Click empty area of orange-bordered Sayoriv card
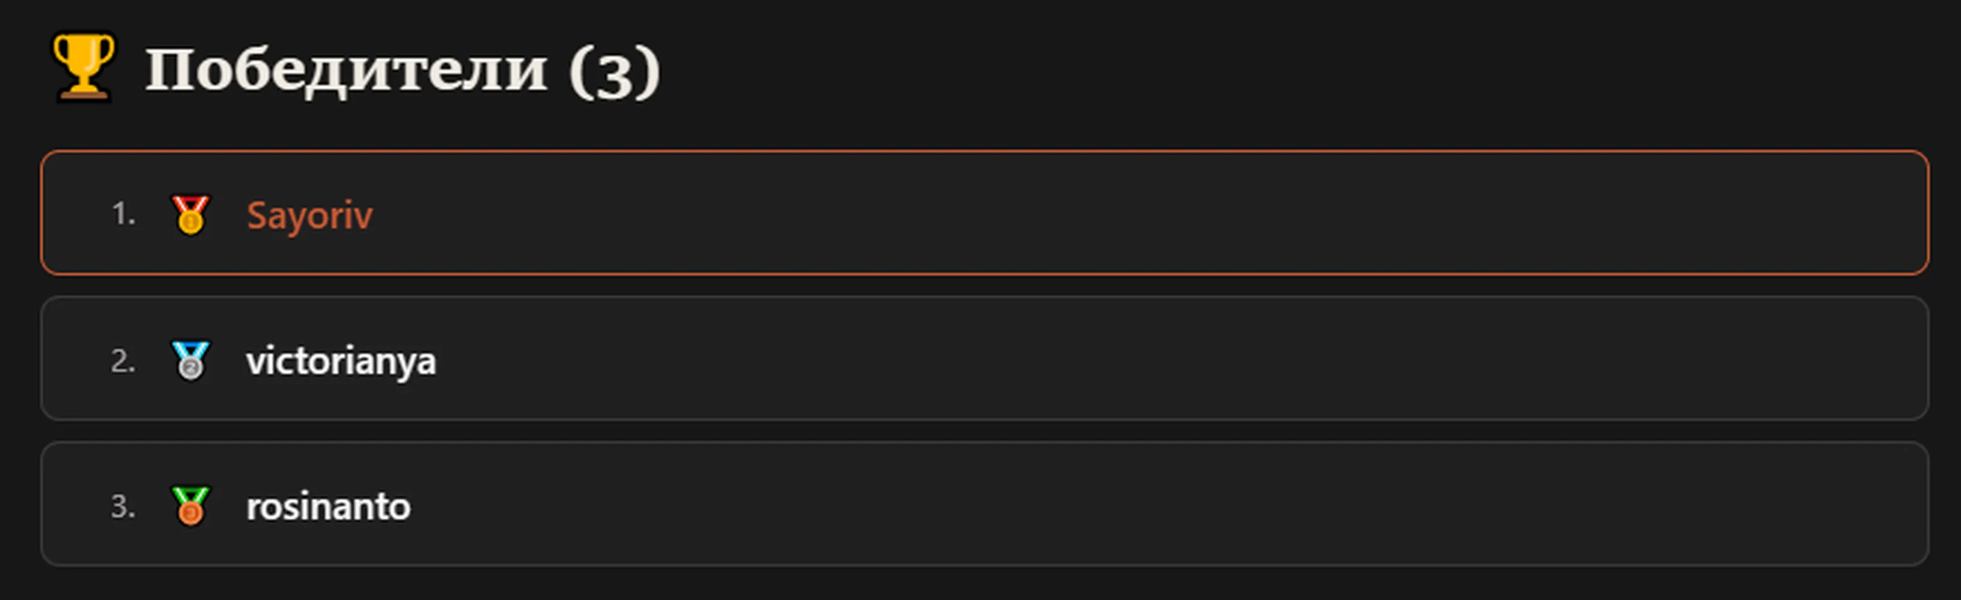 (1142, 213)
